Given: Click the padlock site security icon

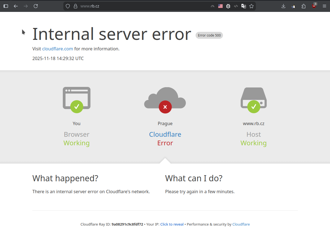Looking at the screenshot, I should (76, 6).
